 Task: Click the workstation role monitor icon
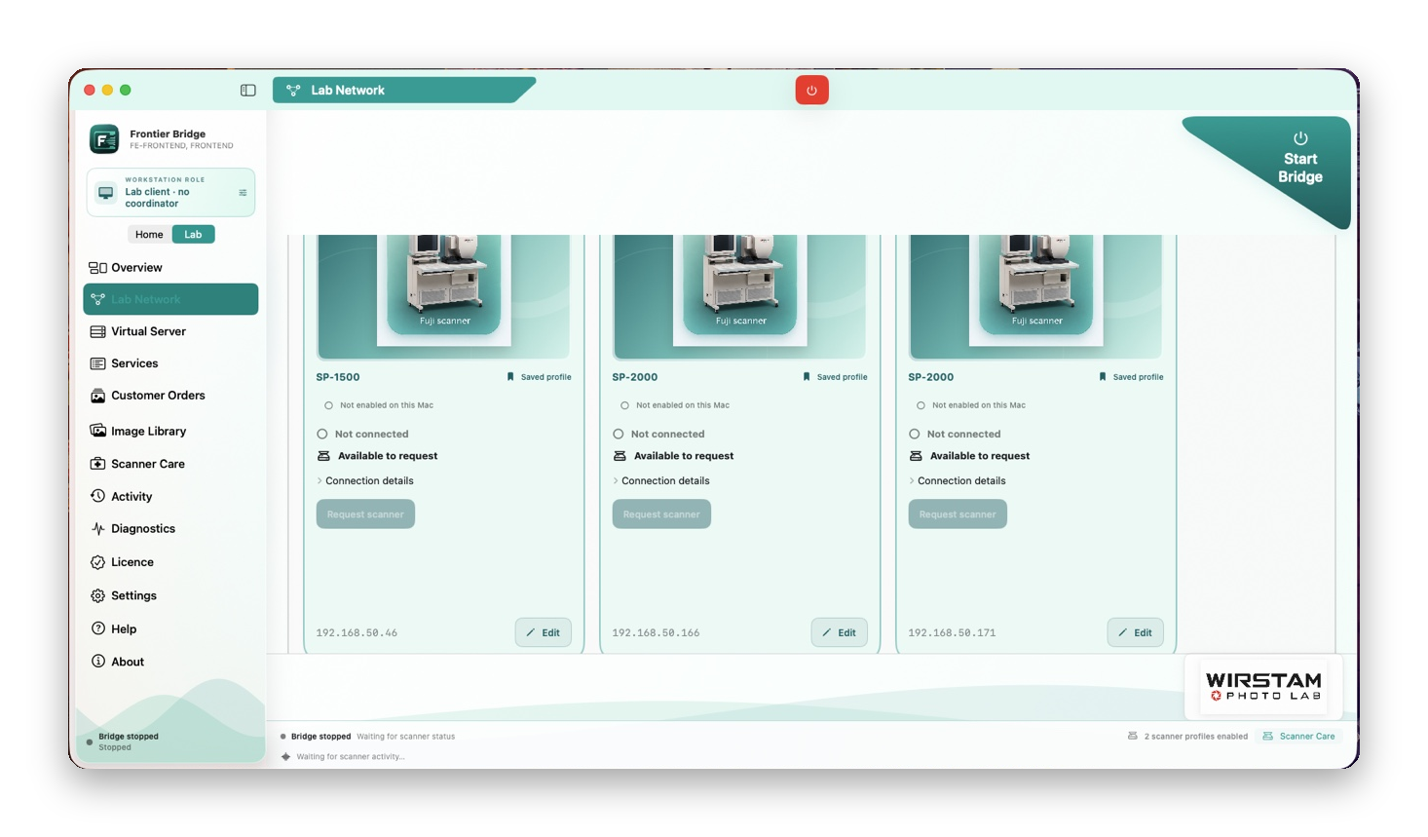106,193
